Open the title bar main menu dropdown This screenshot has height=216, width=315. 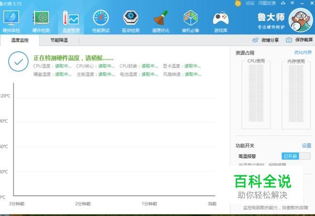(x=292, y=3)
